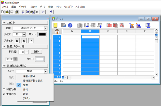Click the Cut scissors icon
The height and width of the screenshot is (106, 161).
click(23, 12)
